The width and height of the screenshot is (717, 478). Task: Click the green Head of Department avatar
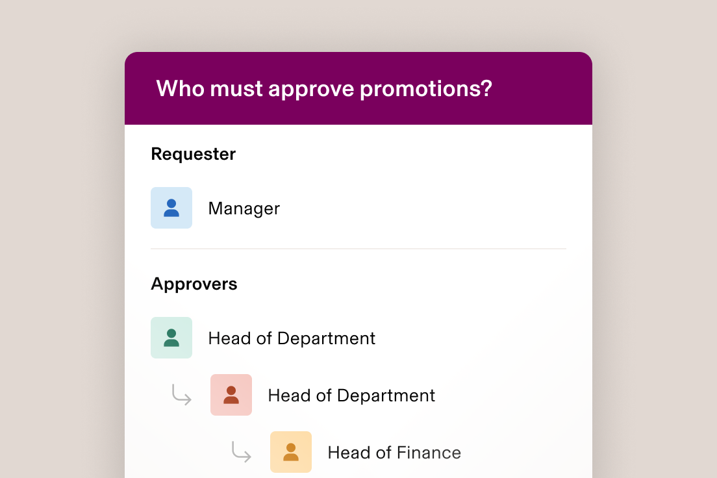[171, 338]
